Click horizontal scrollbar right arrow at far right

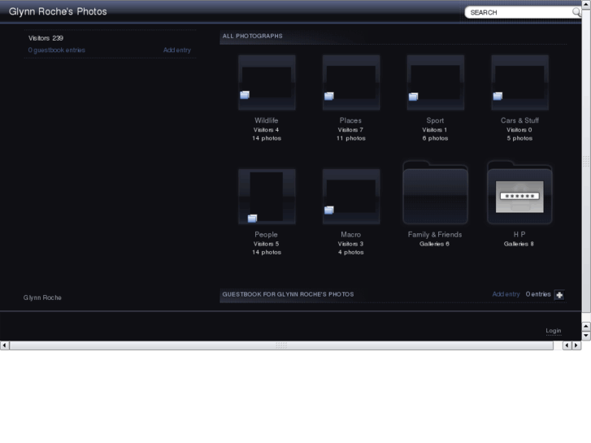(x=576, y=345)
